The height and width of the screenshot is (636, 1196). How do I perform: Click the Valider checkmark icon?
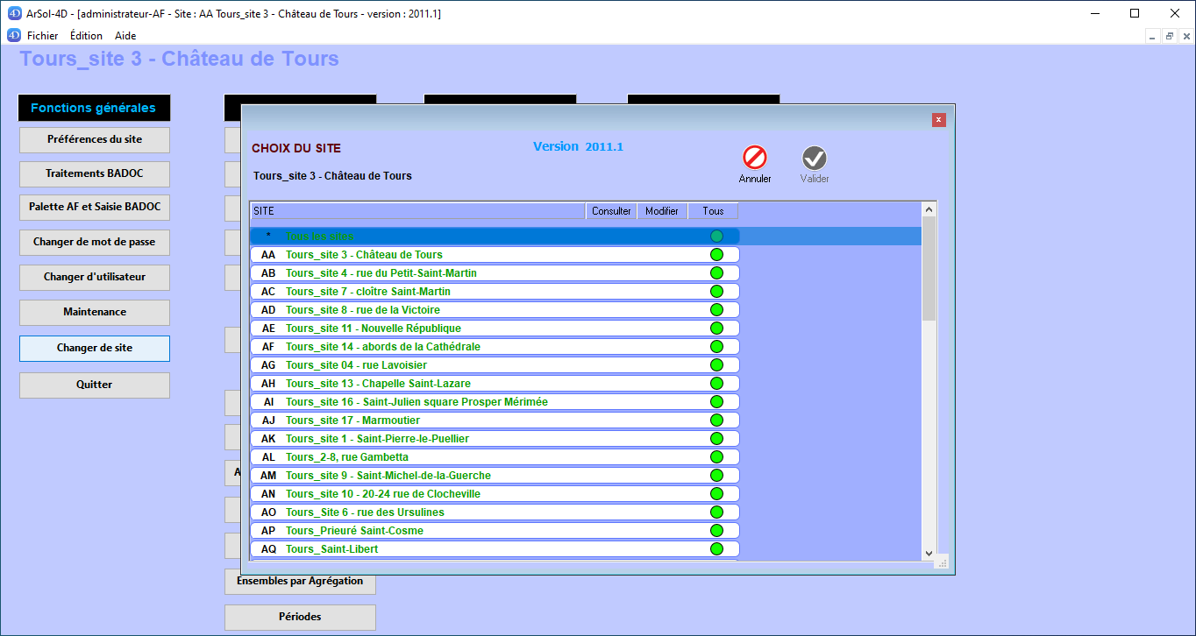pyautogui.click(x=815, y=158)
